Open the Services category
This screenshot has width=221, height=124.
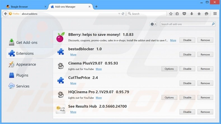(29, 86)
